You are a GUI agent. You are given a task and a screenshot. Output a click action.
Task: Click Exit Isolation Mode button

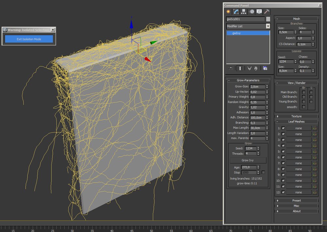29,39
